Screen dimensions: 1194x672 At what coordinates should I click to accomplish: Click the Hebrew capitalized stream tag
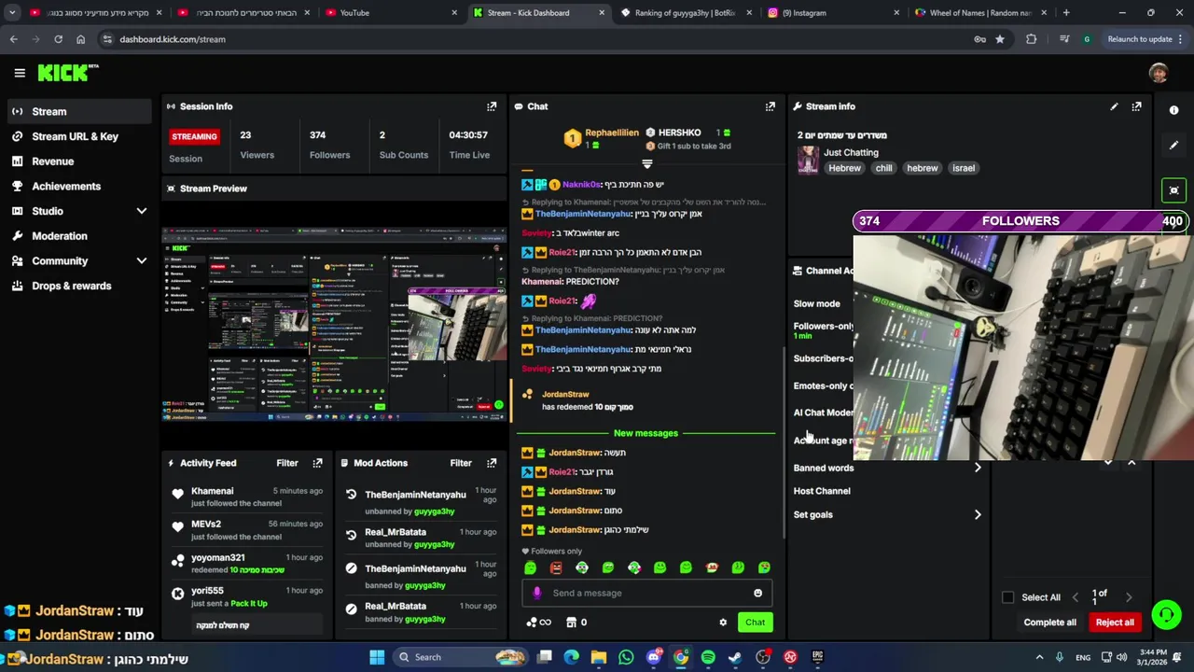point(844,169)
